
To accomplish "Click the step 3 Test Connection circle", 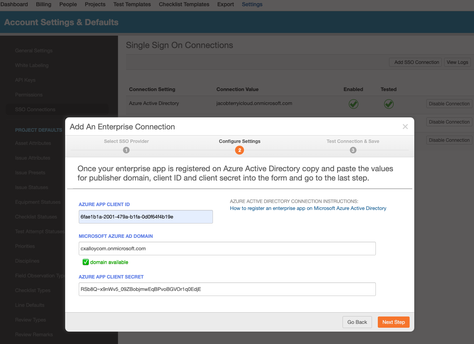I will [x=353, y=150].
